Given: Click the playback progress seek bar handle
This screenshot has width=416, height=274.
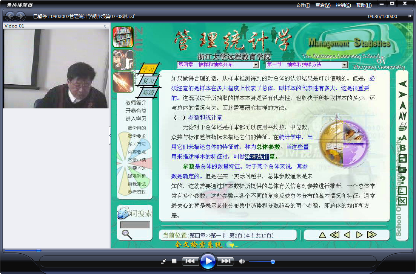Looking at the screenshot, I should pyautogui.click(x=39, y=250).
